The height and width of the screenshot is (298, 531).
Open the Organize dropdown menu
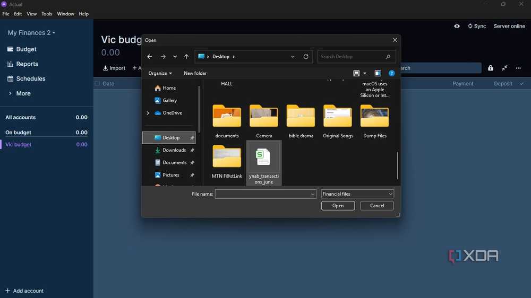[160, 73]
